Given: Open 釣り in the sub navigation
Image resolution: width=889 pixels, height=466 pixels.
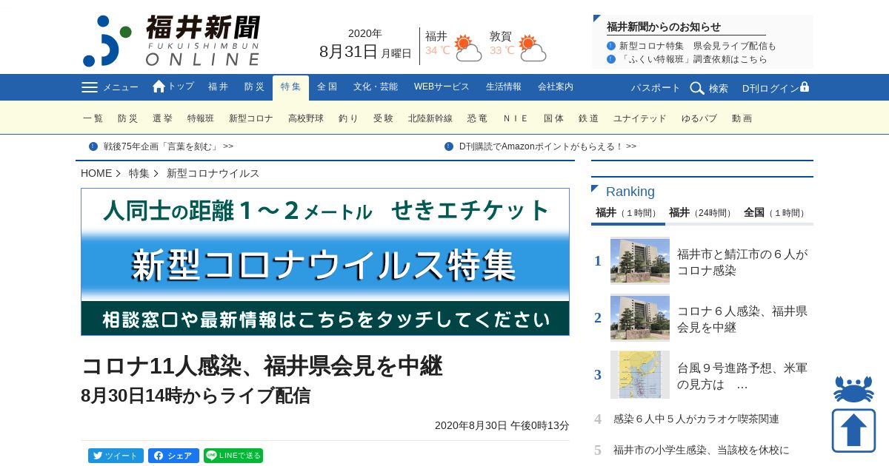Looking at the screenshot, I should 349,118.
